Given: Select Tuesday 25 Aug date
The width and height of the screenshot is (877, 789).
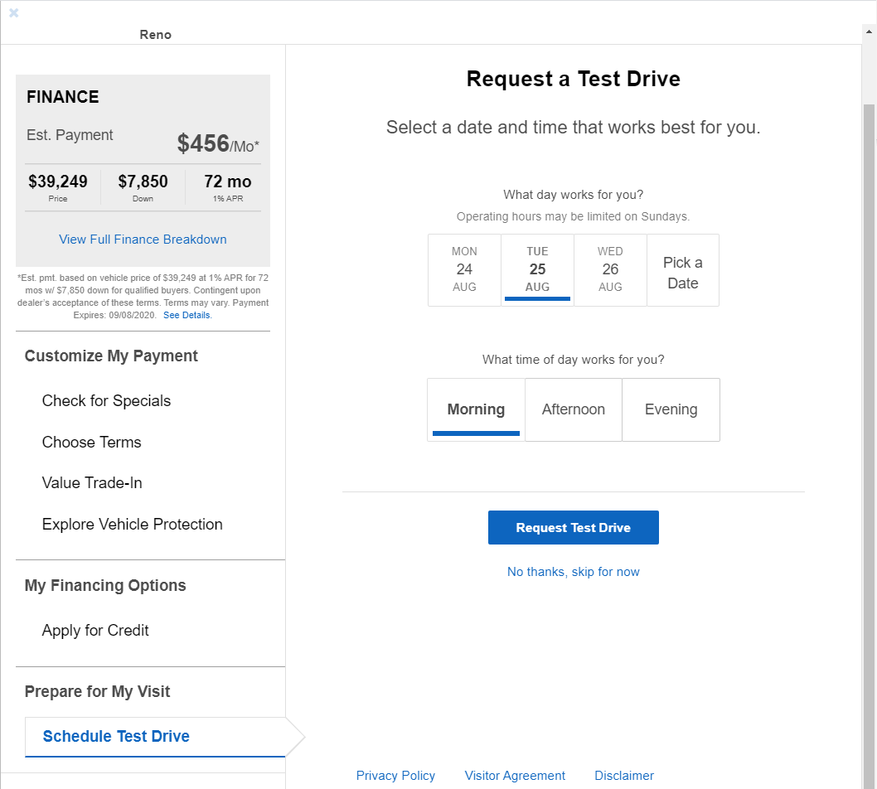Looking at the screenshot, I should [x=537, y=269].
